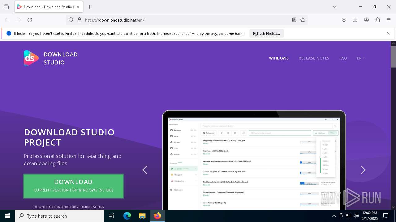Click the page vertical scrollbar thumb
The width and height of the screenshot is (396, 222).
coord(393,57)
